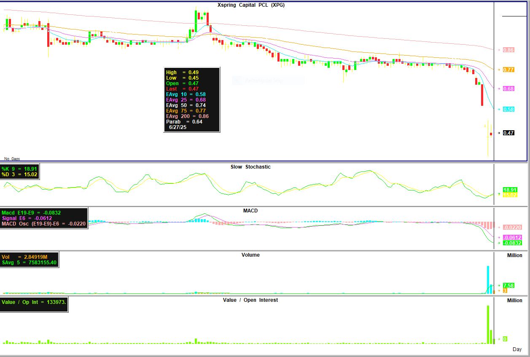The height and width of the screenshot is (357, 530).
Task: Click the Slow Stochastic panel title
Action: [250, 167]
